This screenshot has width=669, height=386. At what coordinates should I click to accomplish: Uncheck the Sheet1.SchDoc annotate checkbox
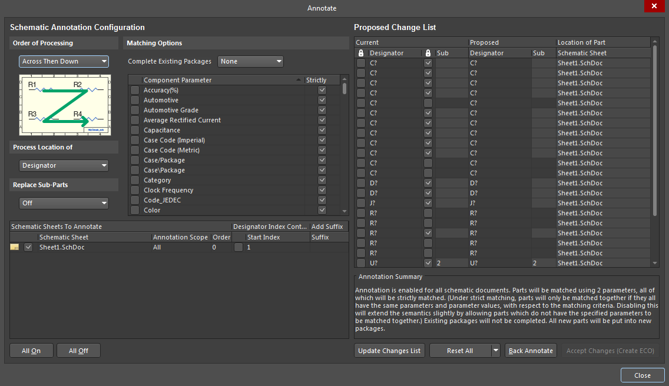pos(27,247)
